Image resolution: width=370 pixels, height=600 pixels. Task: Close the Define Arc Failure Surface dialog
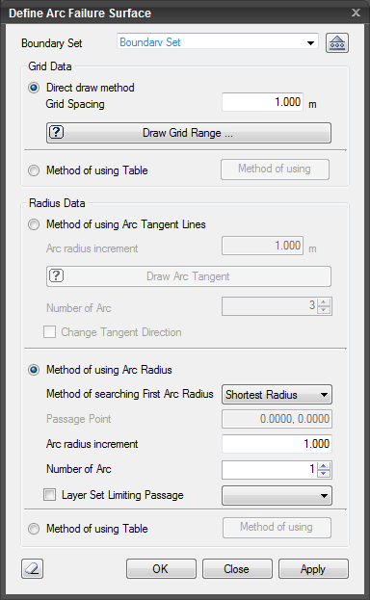356,13
